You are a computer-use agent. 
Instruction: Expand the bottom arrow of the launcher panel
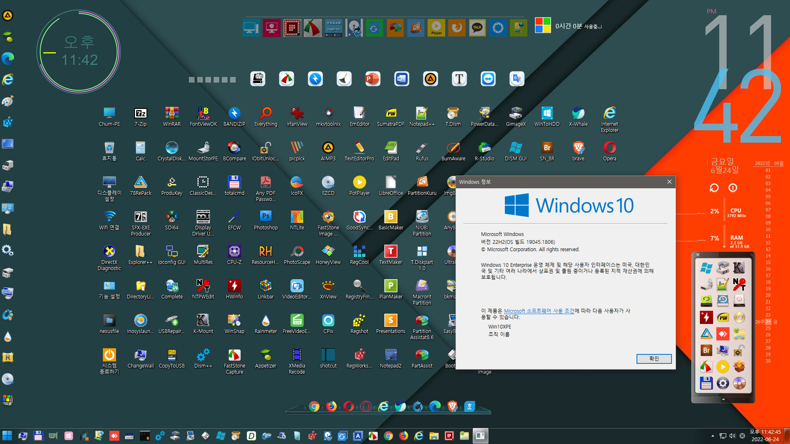click(723, 399)
